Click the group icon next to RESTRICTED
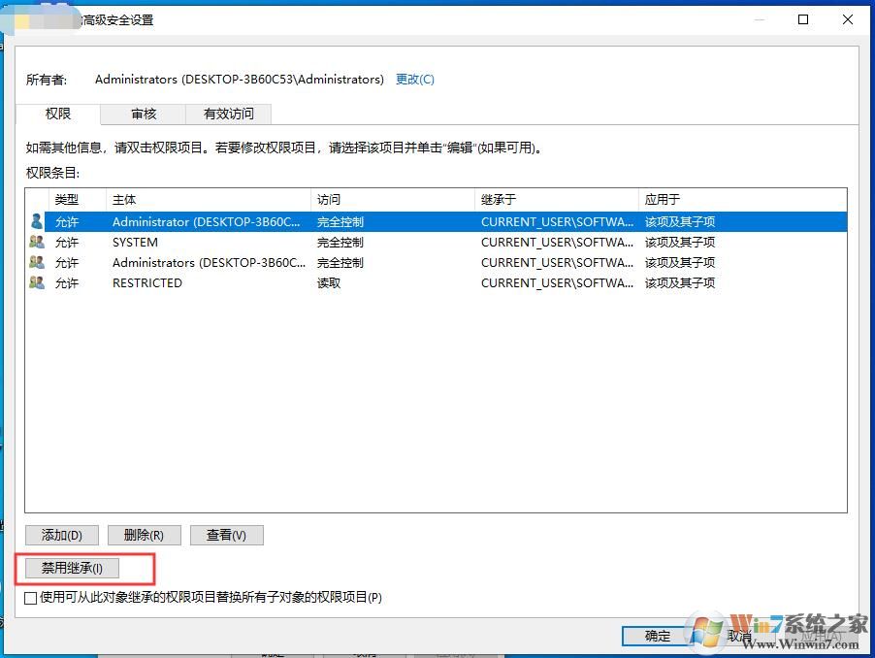The width and height of the screenshot is (875, 658). coord(37,282)
